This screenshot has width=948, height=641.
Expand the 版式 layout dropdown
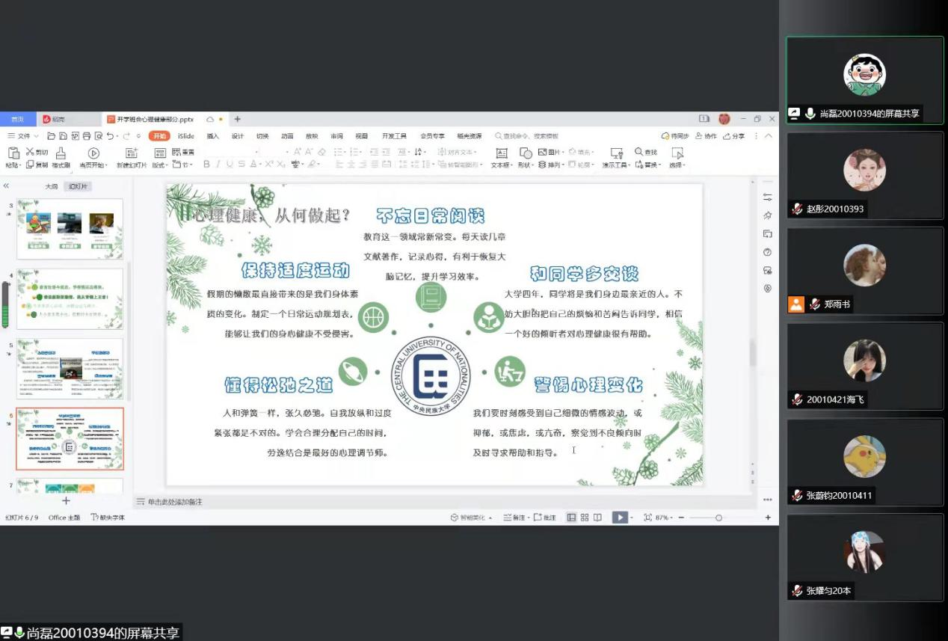pos(161,165)
